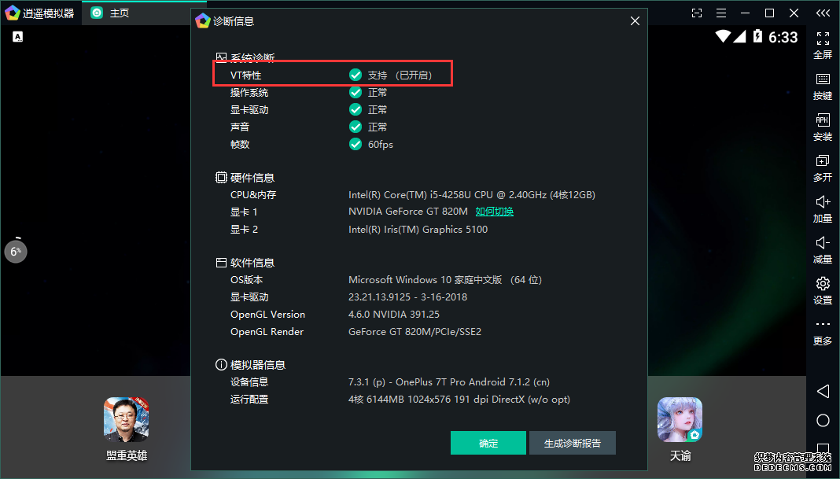Collapse sidebar with the triple-chevron arrow
This screenshot has height=479, width=840.
(x=823, y=13)
